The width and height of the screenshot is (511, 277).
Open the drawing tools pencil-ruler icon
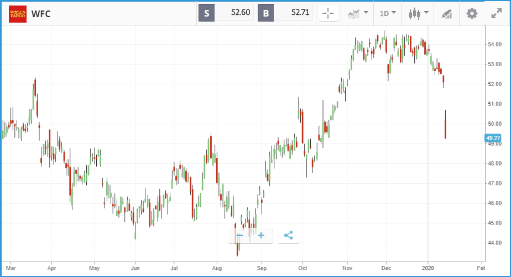click(x=446, y=14)
